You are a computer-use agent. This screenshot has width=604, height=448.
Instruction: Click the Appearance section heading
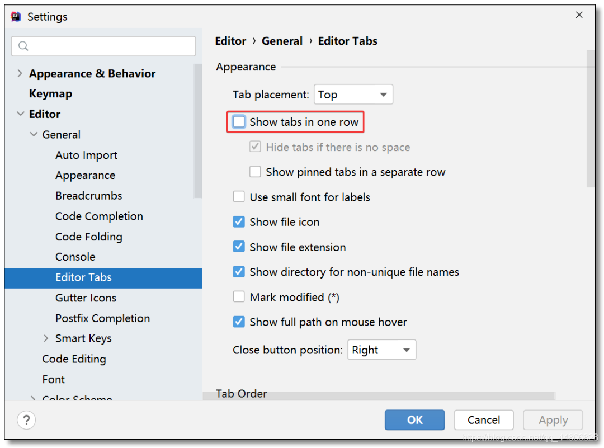point(246,67)
